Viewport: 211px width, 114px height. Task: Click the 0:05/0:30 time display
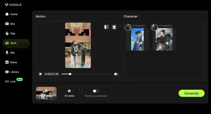click(x=52, y=74)
